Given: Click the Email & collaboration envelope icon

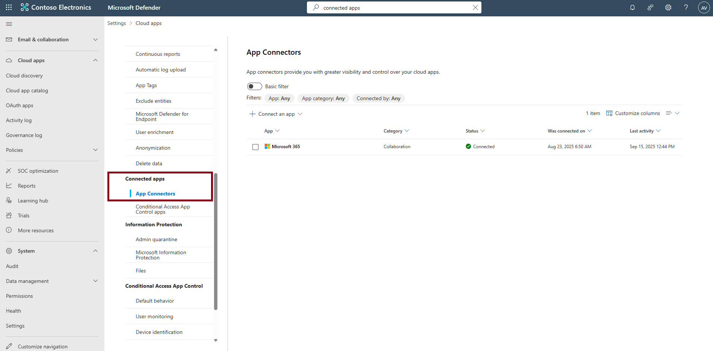Looking at the screenshot, I should (9, 39).
